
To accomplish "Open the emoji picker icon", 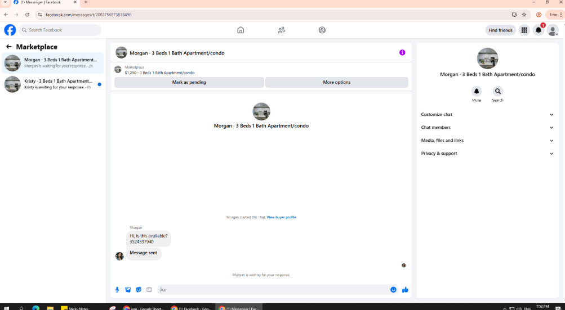I will (394, 290).
